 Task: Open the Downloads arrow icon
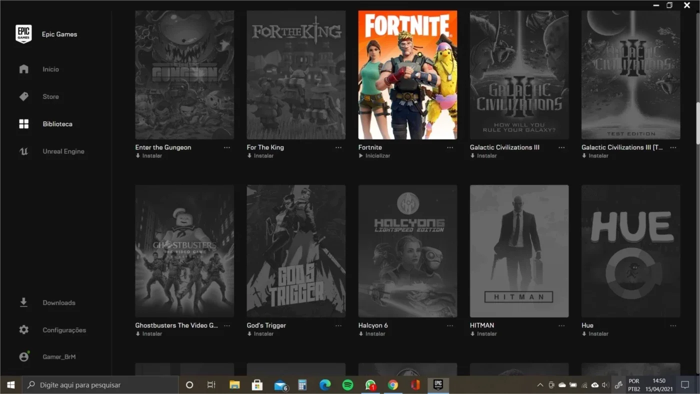tap(23, 302)
